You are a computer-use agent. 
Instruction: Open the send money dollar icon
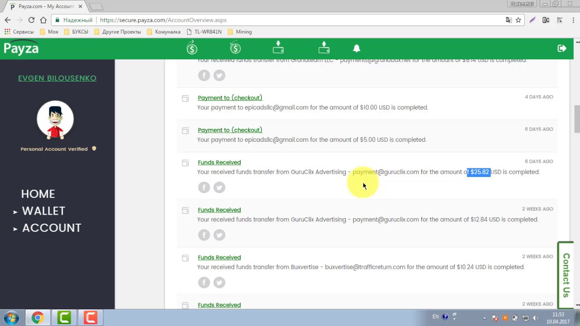192,48
